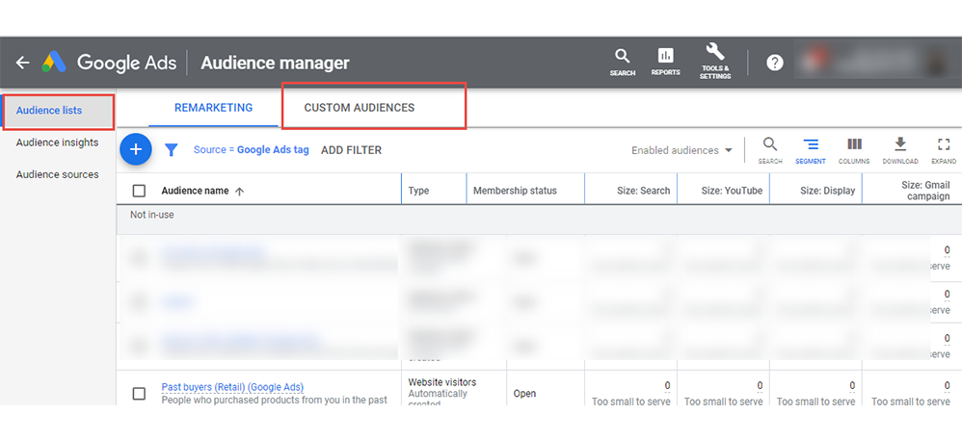Click Open status in Past buyers row

[x=524, y=393]
